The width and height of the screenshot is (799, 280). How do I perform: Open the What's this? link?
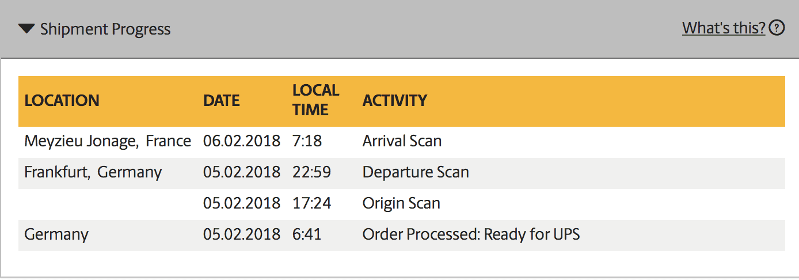point(724,28)
